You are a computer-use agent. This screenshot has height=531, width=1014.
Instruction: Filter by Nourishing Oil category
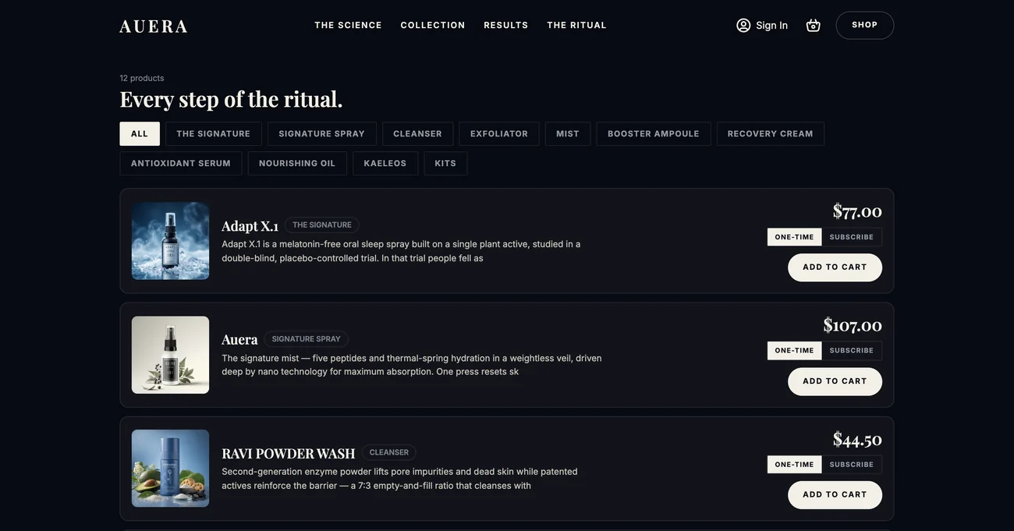(297, 163)
